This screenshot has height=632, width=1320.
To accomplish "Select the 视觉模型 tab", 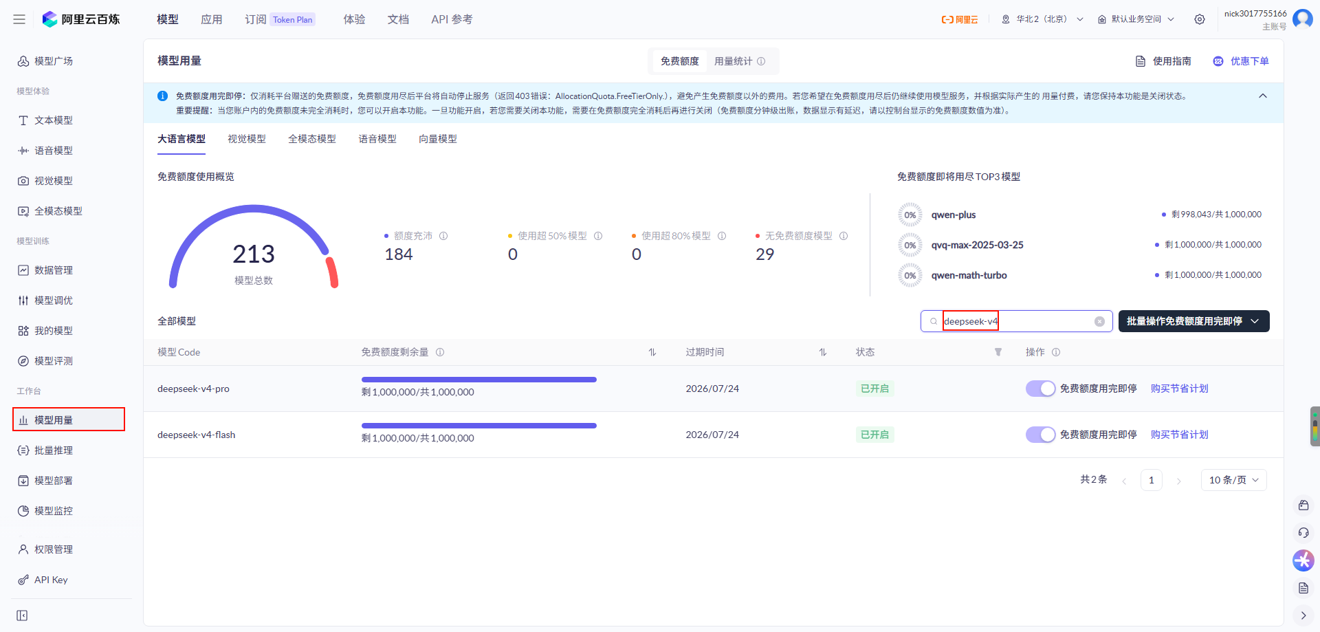I will [247, 139].
